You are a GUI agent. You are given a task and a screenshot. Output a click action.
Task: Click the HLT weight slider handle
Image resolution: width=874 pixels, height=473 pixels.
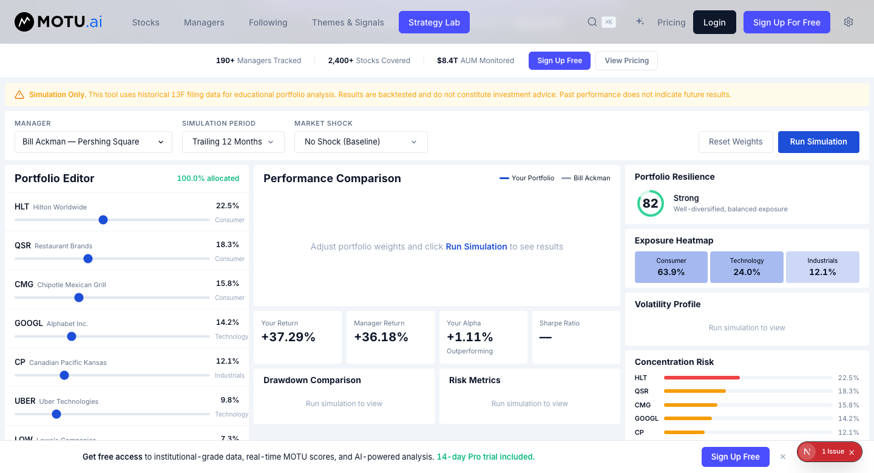coord(103,220)
